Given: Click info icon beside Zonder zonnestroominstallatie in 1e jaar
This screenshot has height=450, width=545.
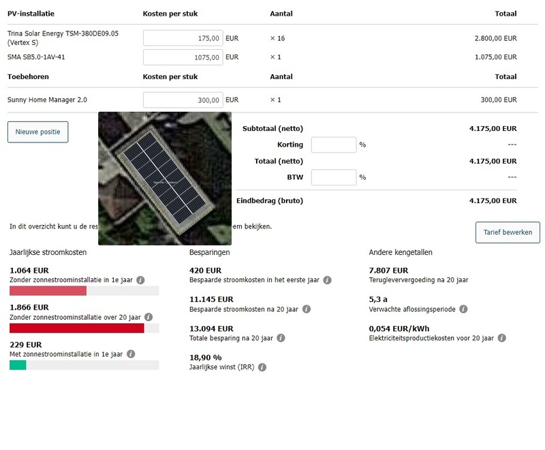Looking at the screenshot, I should tap(140, 280).
